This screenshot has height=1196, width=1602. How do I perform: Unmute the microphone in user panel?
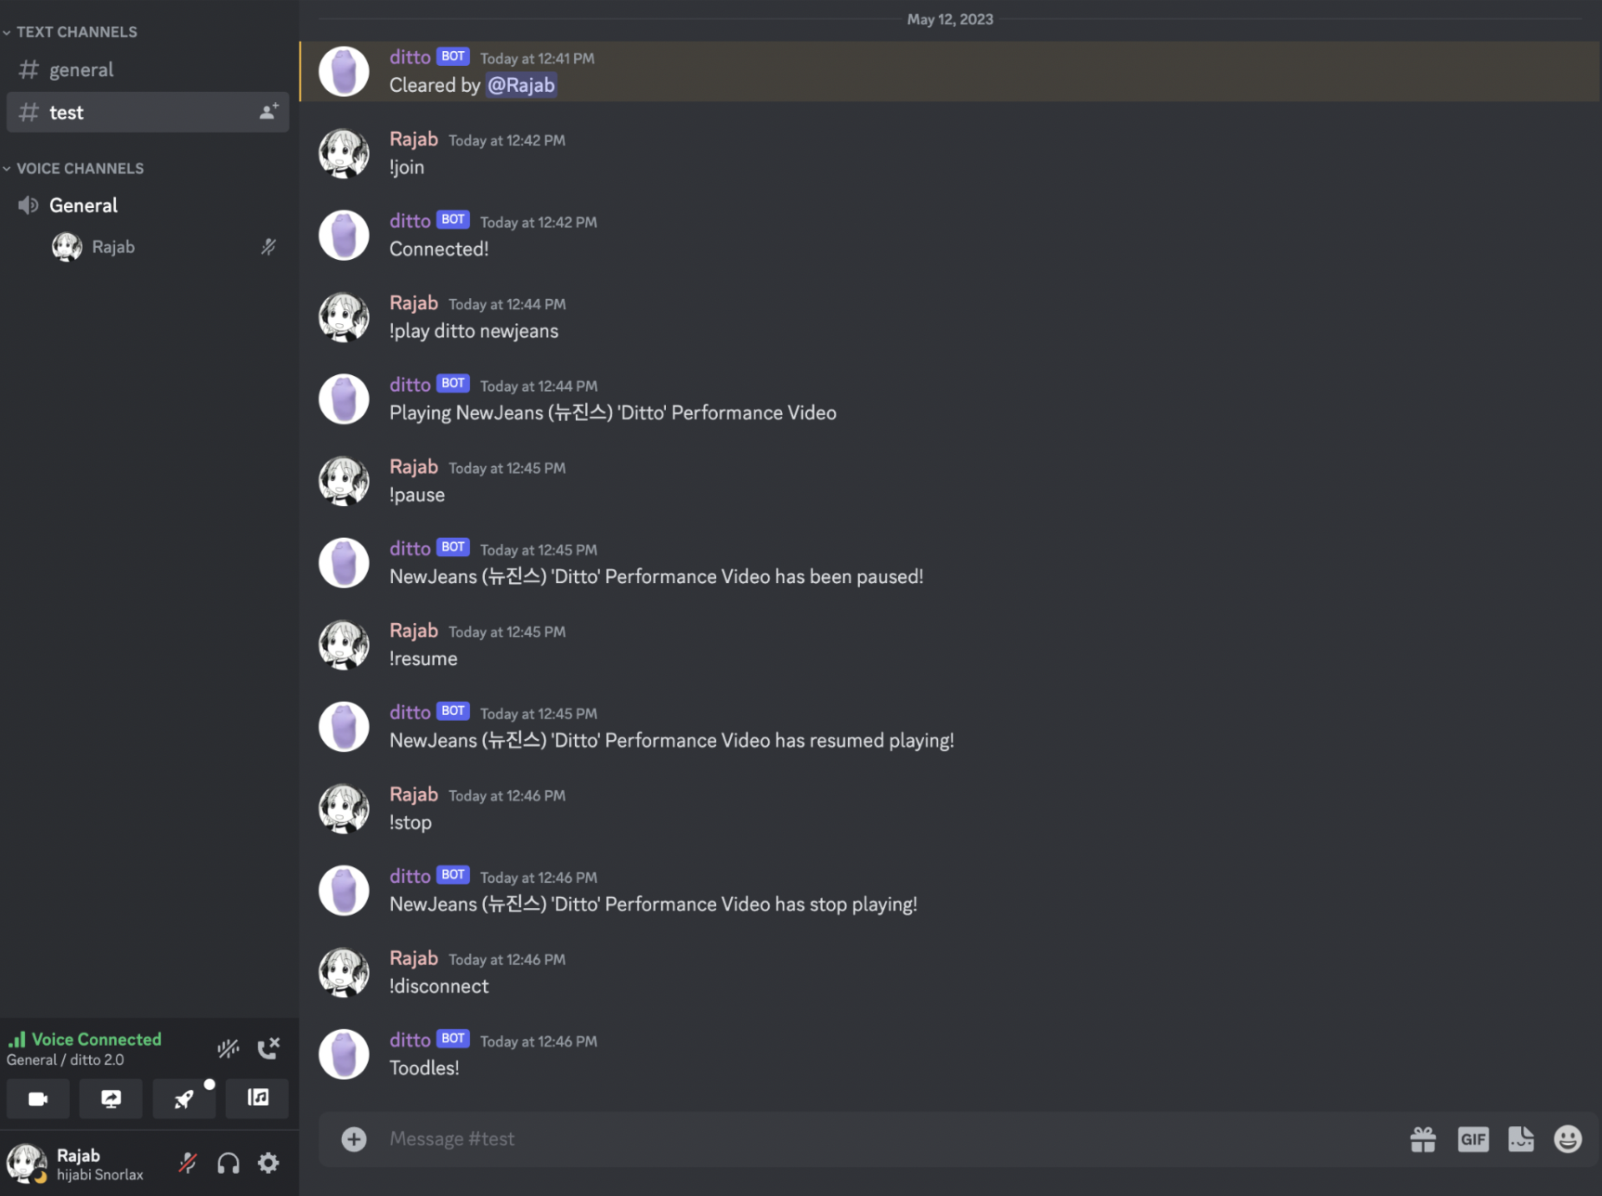(188, 1163)
